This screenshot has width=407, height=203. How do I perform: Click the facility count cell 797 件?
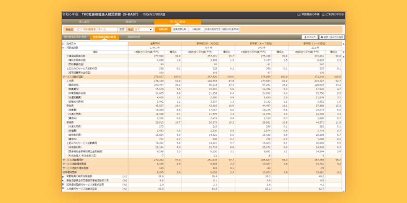(x=208, y=48)
